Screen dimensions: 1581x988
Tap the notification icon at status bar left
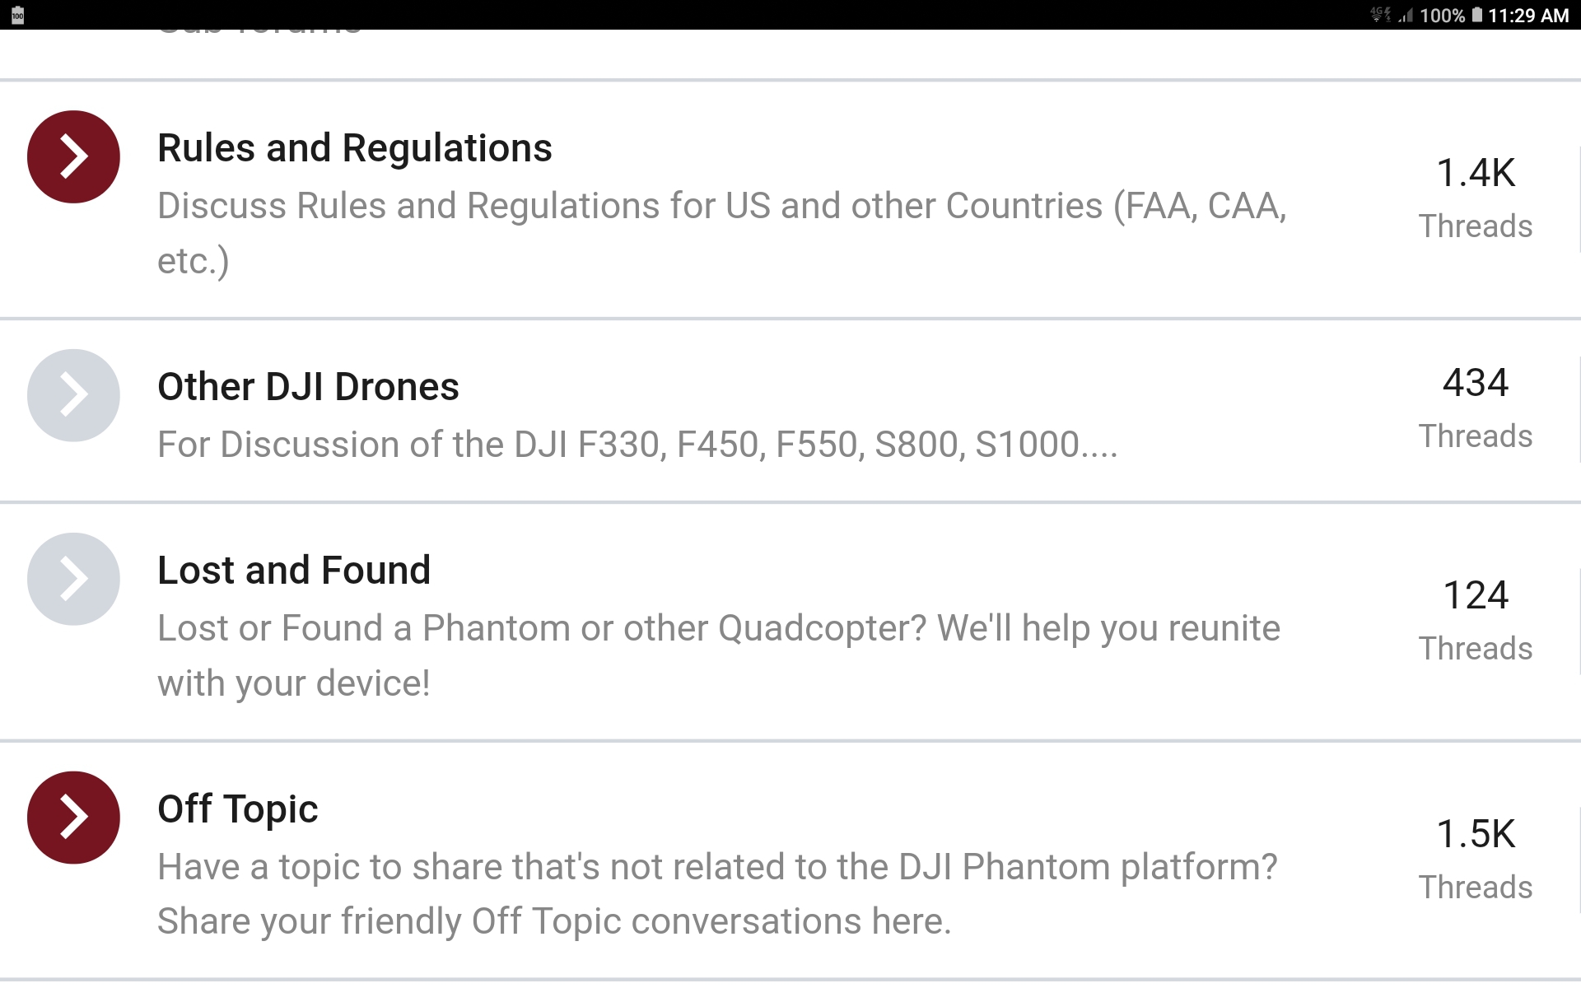17,15
